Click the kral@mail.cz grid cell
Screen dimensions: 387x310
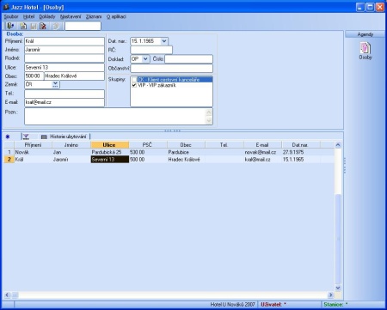262,160
